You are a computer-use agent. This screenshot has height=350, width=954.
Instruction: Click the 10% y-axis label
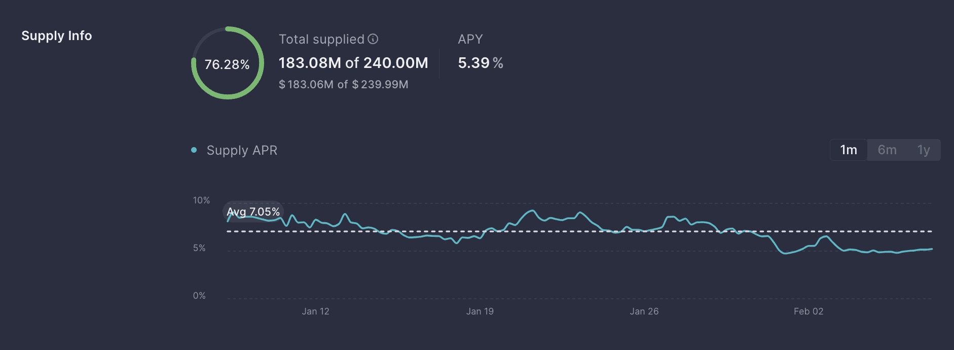coord(201,200)
